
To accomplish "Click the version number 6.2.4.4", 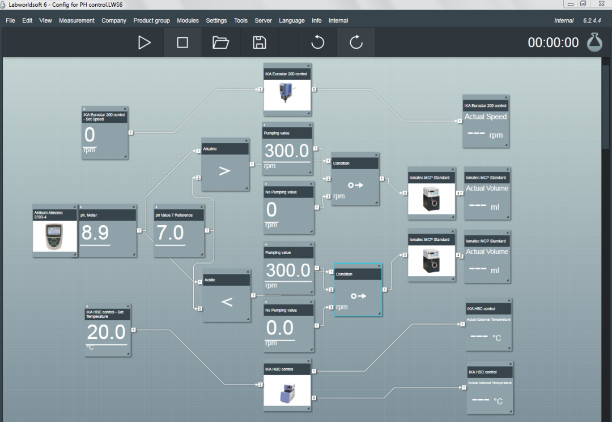I will click(x=592, y=20).
